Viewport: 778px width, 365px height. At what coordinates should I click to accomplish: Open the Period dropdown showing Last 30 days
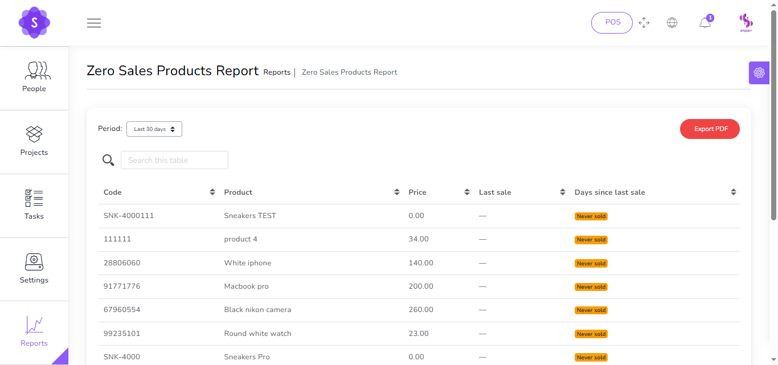[154, 129]
